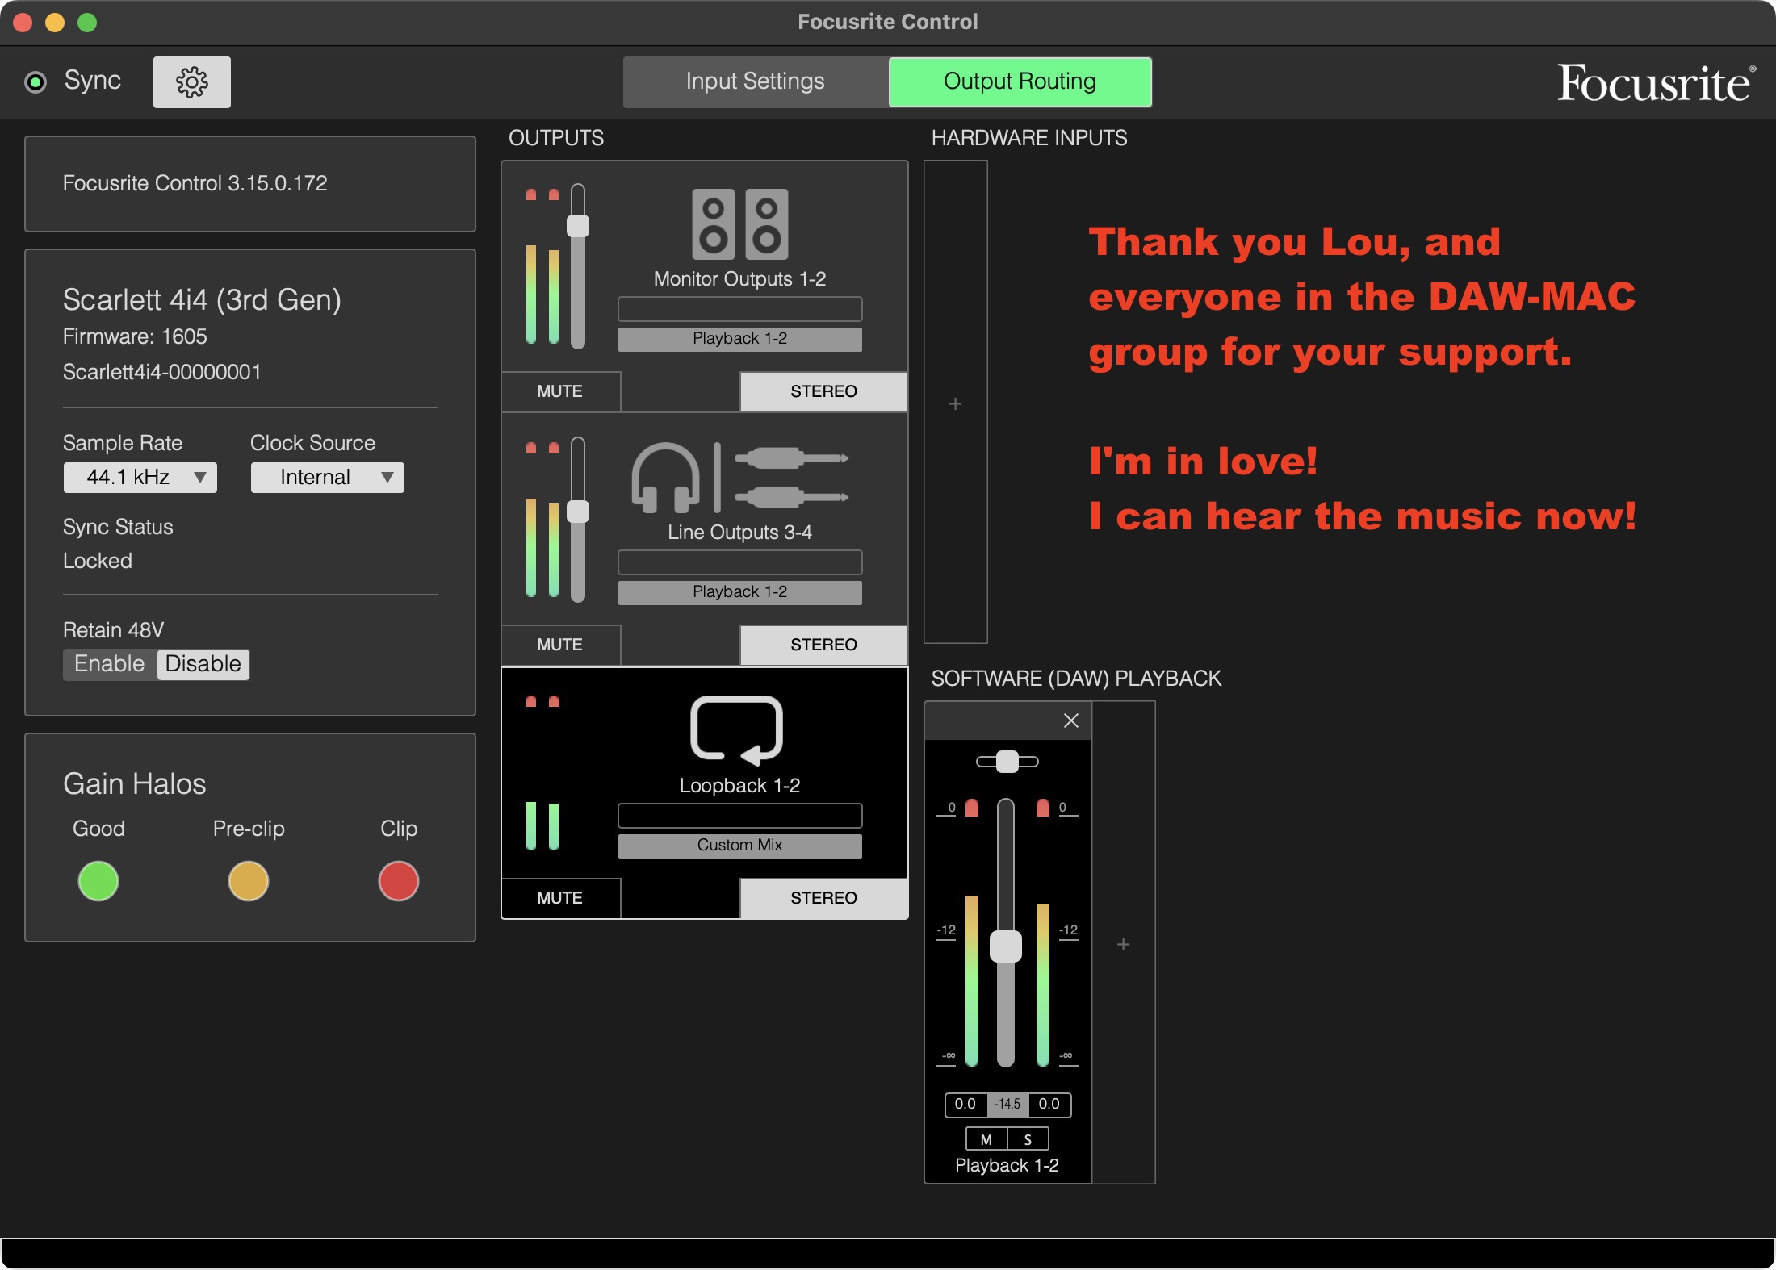Switch to the Input Settings tab
Screen dimensions: 1776x1270
point(755,81)
